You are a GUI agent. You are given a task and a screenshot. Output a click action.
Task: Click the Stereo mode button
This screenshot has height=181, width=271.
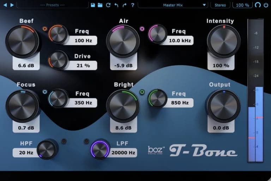pyautogui.click(x=221, y=5)
